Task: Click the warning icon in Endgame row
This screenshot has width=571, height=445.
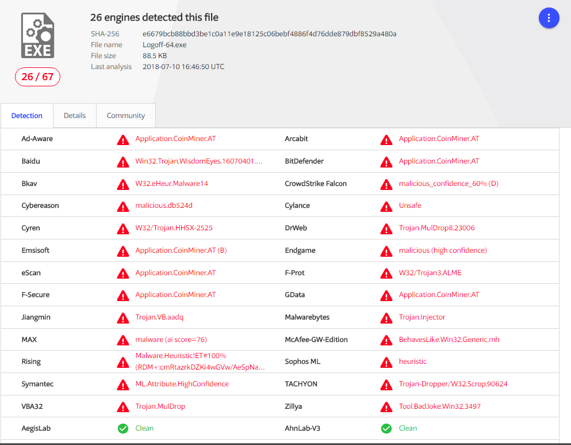Action: (386, 252)
